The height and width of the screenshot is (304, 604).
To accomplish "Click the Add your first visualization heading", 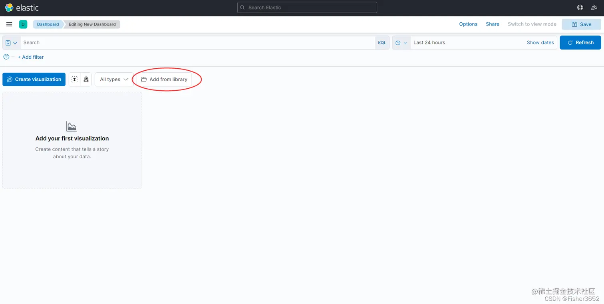I will pos(72,139).
